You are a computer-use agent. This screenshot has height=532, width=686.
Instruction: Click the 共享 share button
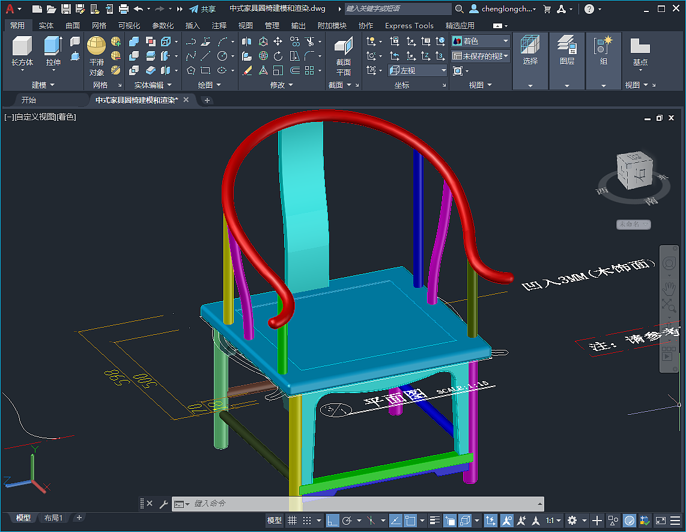point(202,9)
